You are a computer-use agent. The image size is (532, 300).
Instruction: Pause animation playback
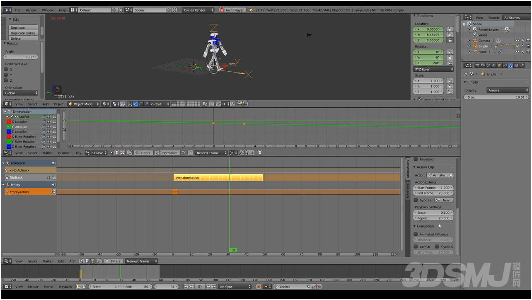(x=200, y=287)
